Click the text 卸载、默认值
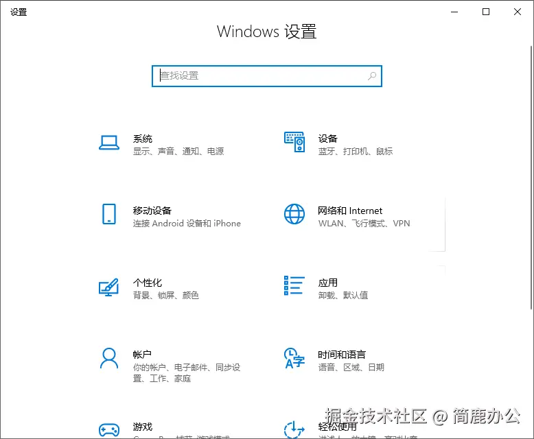This screenshot has width=534, height=439. click(x=343, y=295)
